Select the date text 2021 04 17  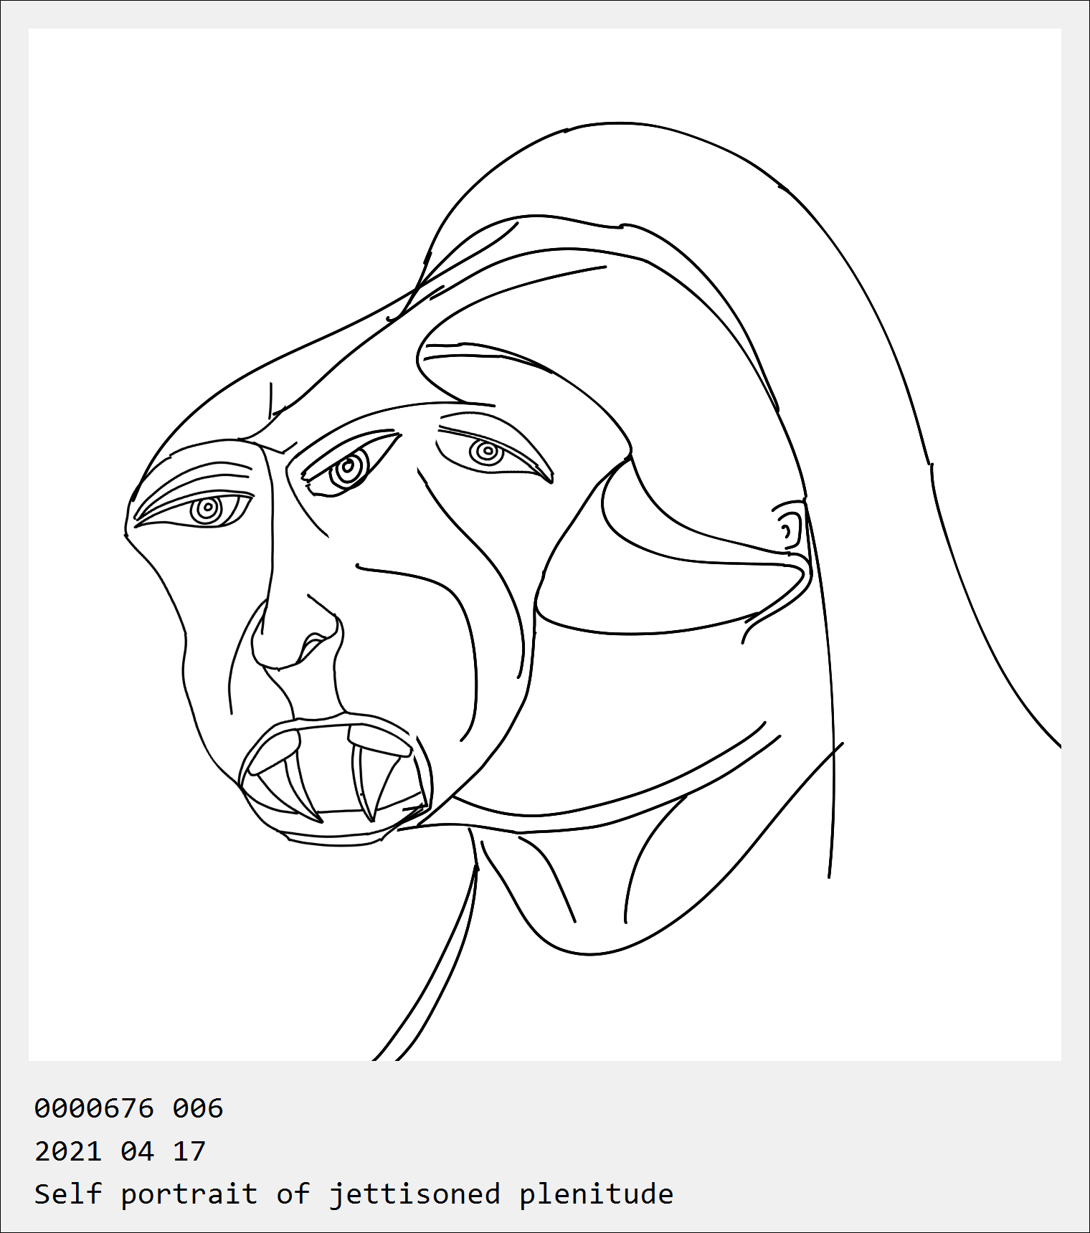tap(120, 1151)
